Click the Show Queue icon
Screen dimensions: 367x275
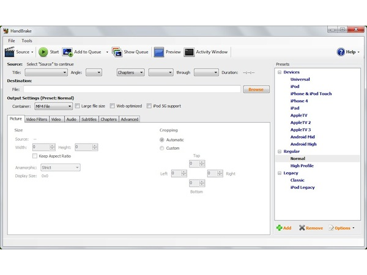(x=117, y=52)
